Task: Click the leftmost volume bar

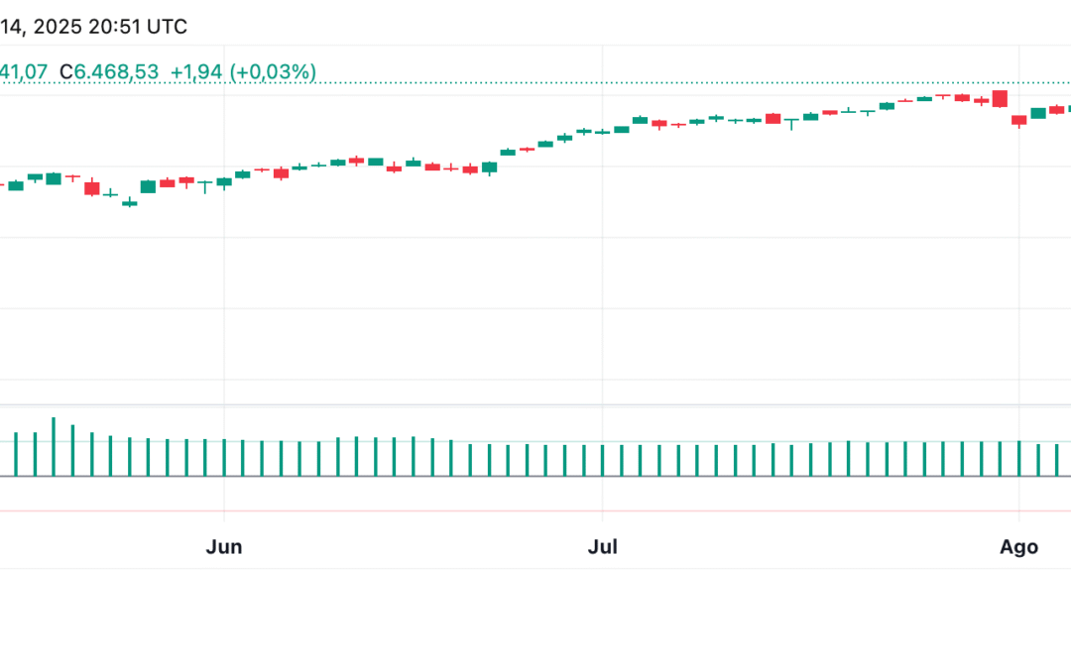Action: point(15,455)
